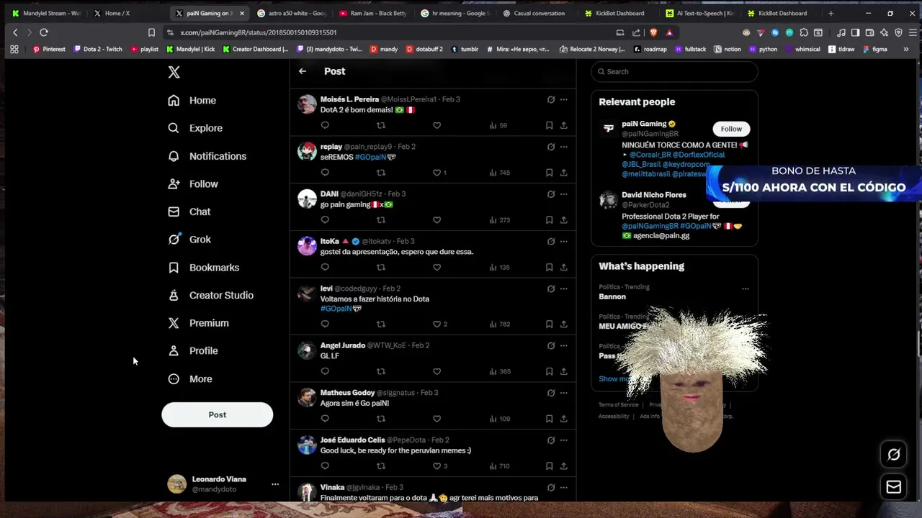
Task: Open account menu dots beside Leonardo Viana
Action: point(274,484)
